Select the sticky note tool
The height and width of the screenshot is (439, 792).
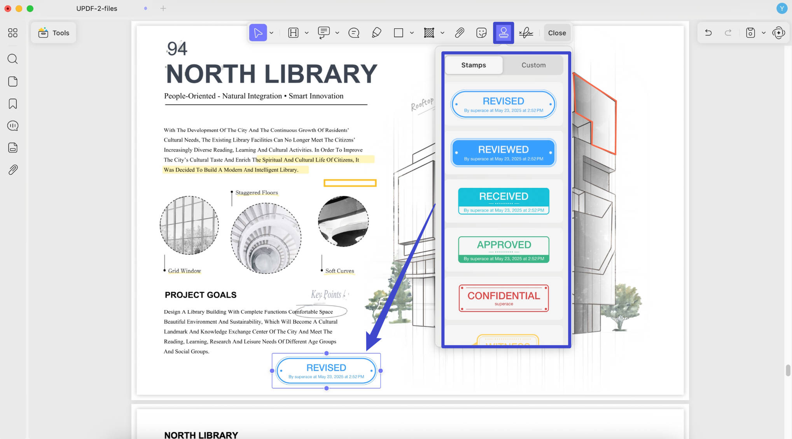tap(354, 33)
